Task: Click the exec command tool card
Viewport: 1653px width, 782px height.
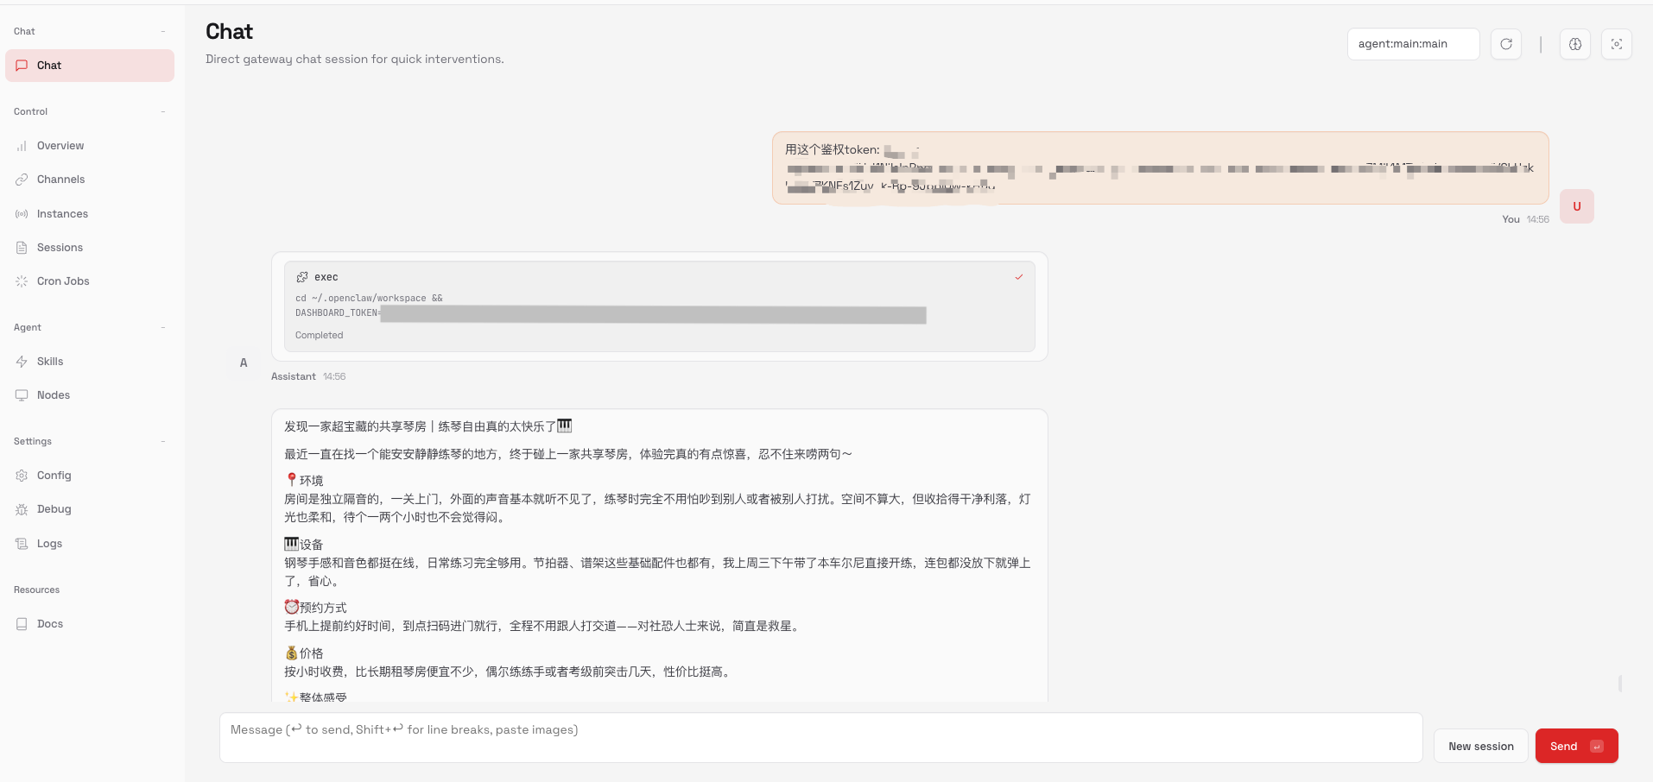Action: pyautogui.click(x=660, y=306)
